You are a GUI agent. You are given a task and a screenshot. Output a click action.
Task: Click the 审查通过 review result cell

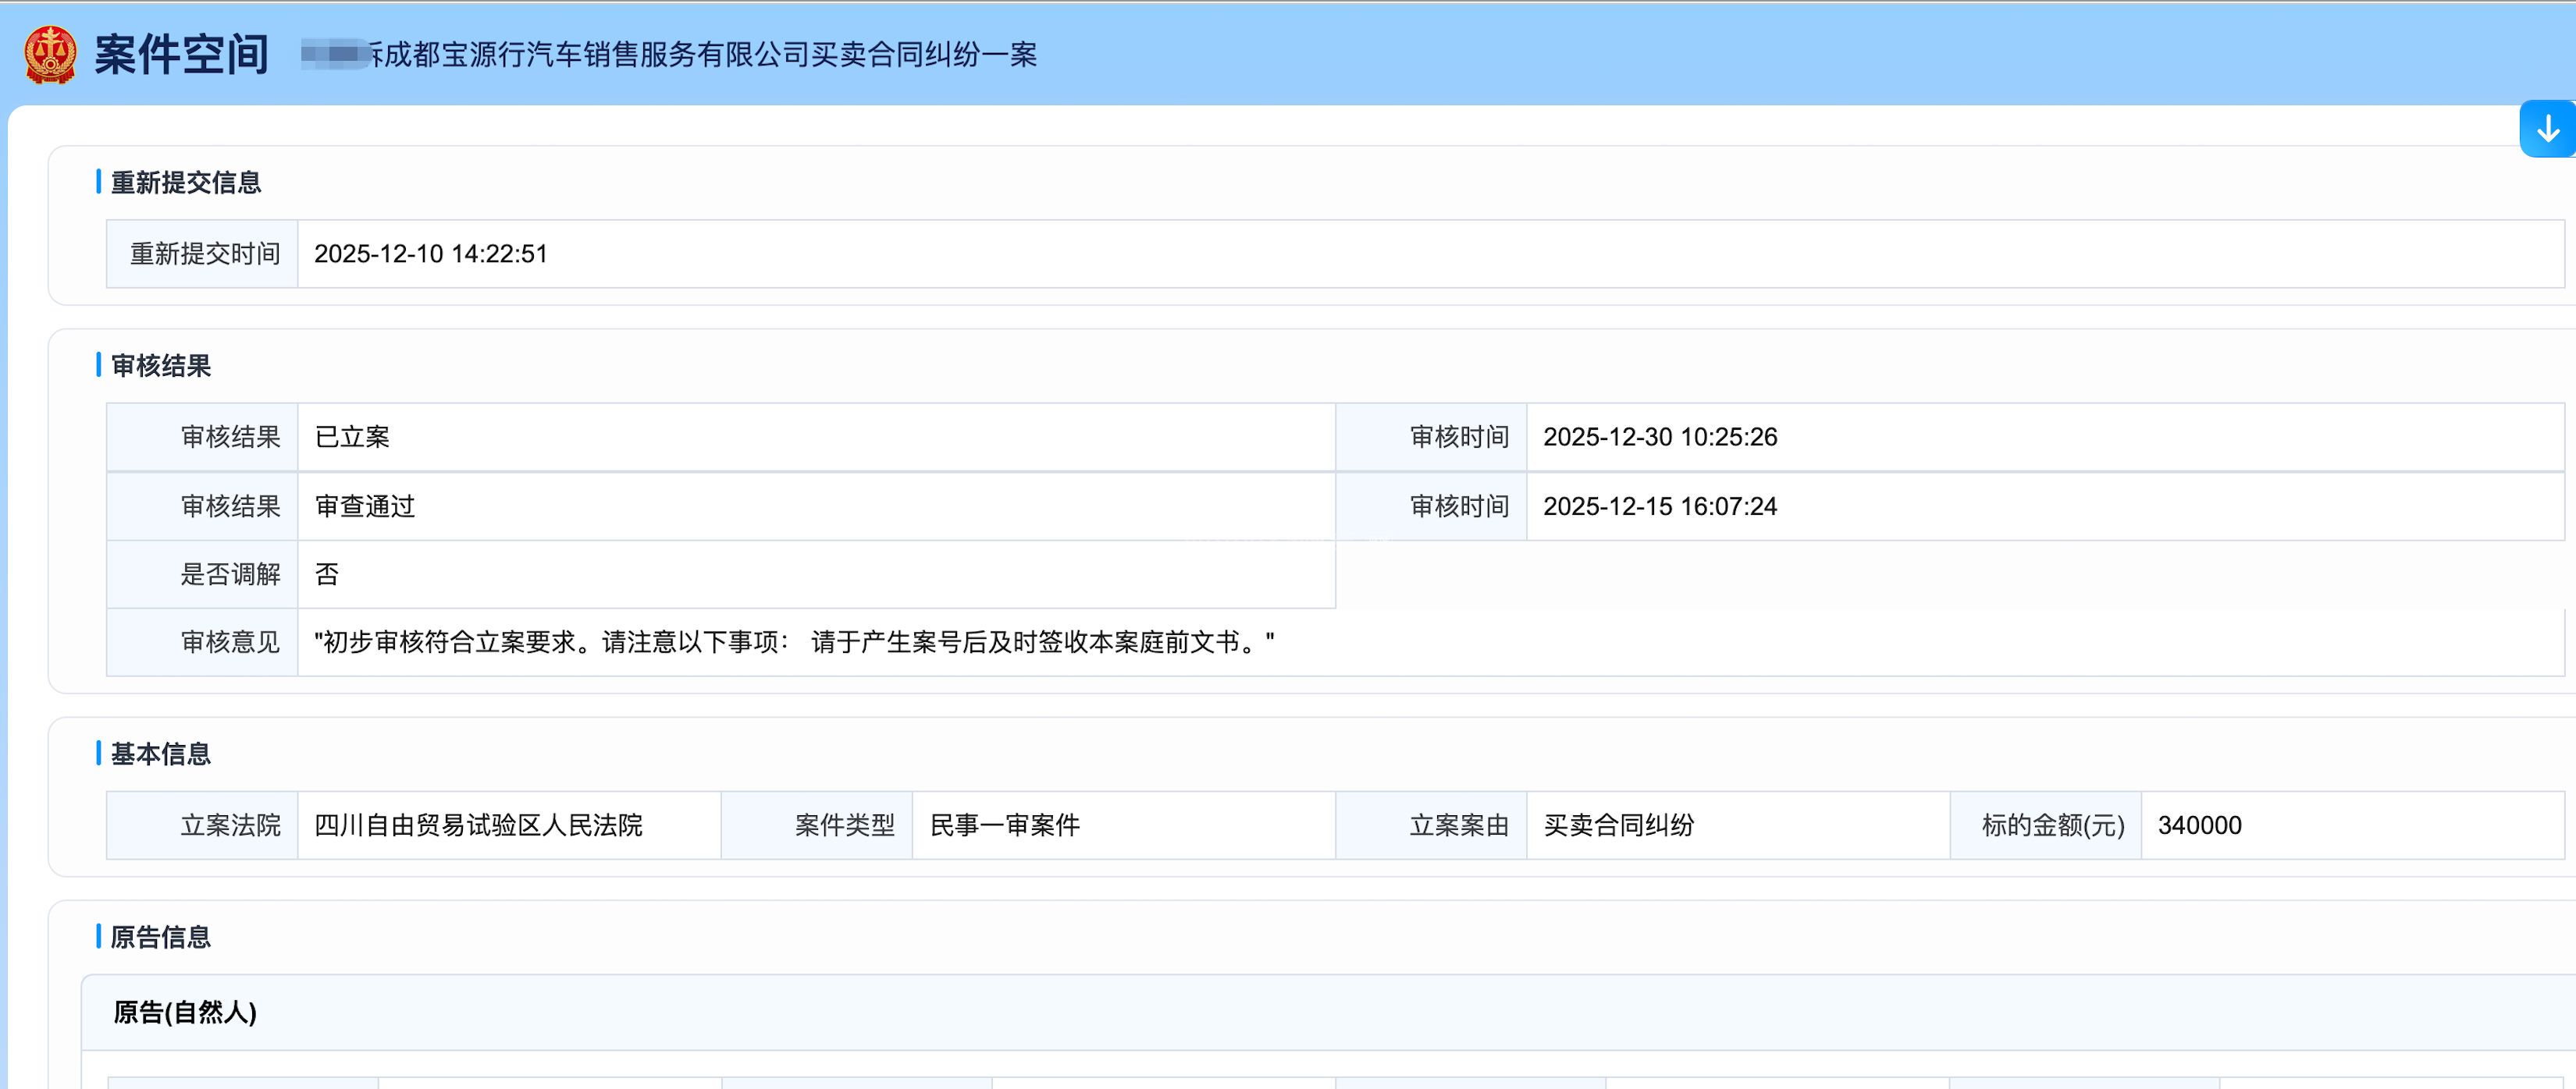click(364, 506)
